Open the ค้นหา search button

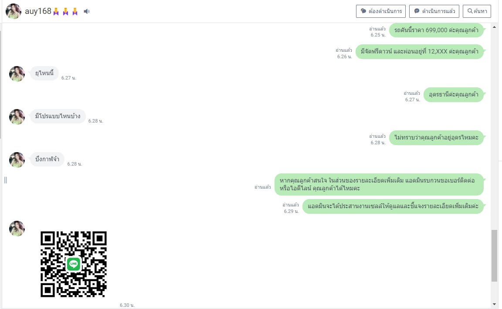tap(477, 11)
